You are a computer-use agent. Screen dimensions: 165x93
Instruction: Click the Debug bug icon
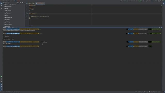click(x=140, y=1)
